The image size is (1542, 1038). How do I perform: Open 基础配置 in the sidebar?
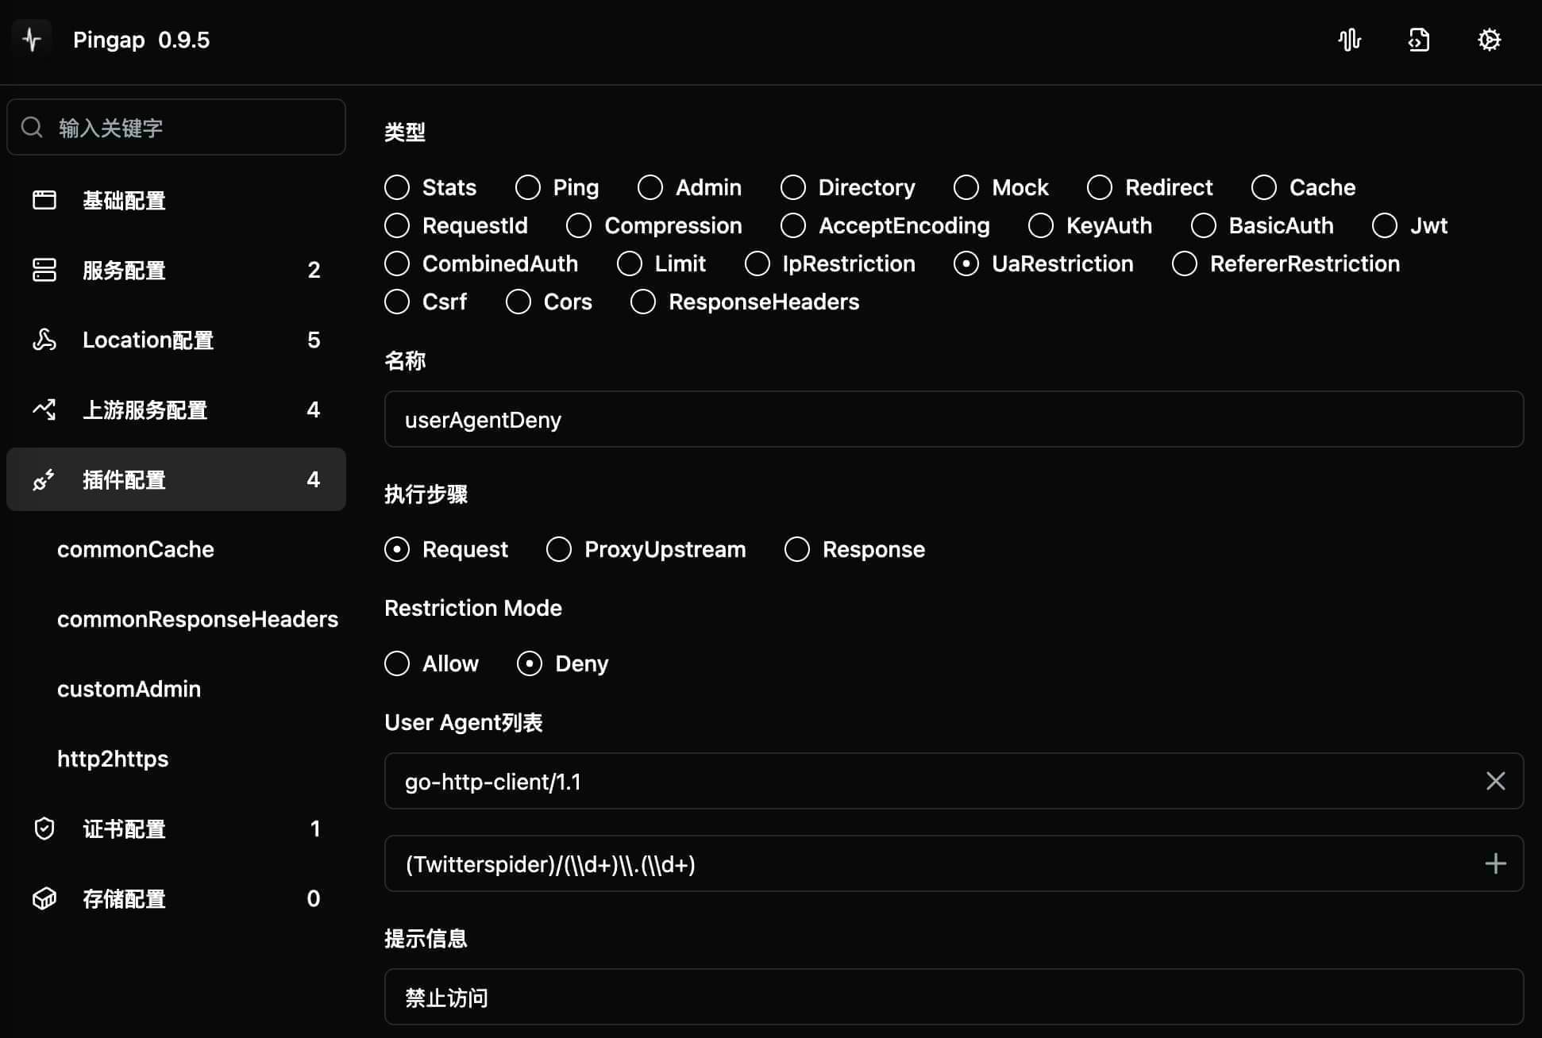[176, 200]
